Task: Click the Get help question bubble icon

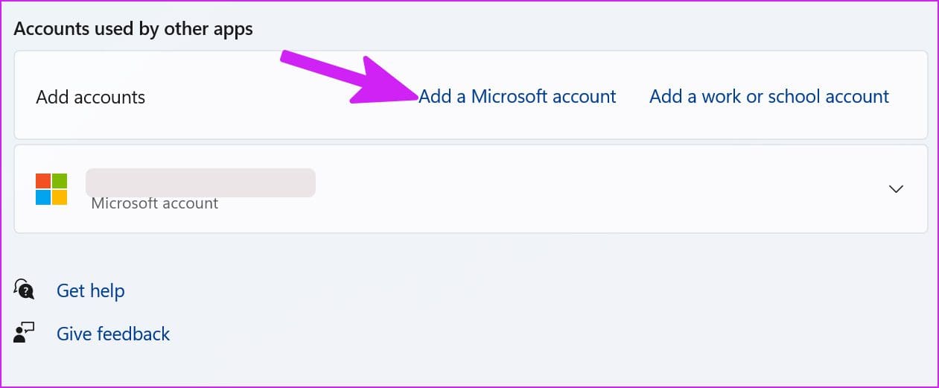Action: point(24,290)
